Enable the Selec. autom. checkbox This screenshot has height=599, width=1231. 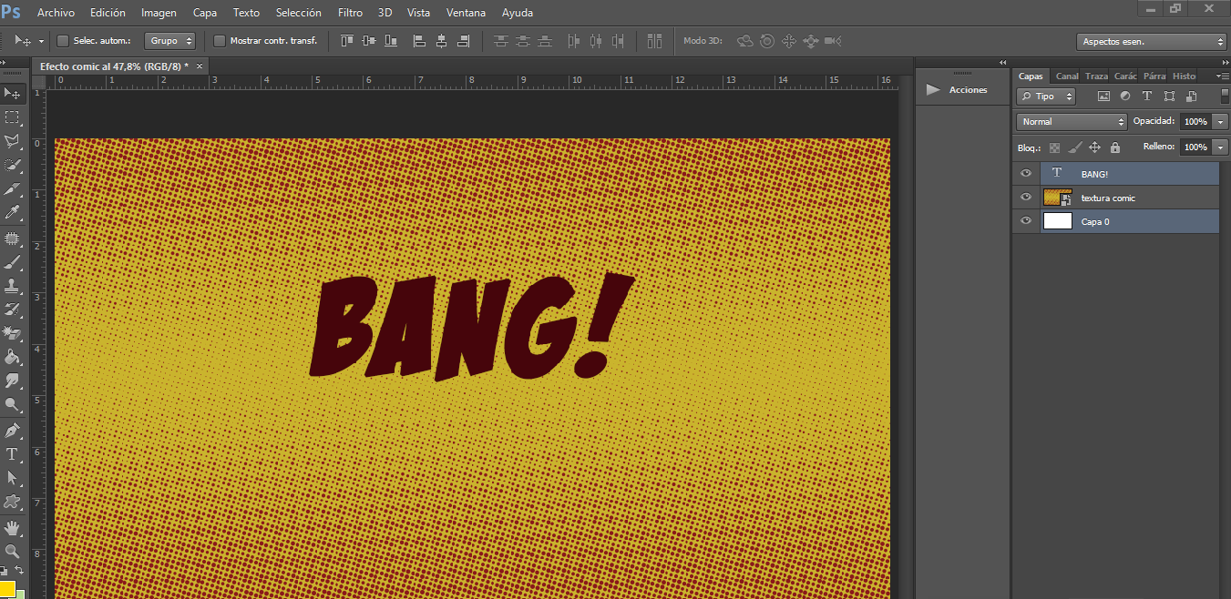click(63, 41)
